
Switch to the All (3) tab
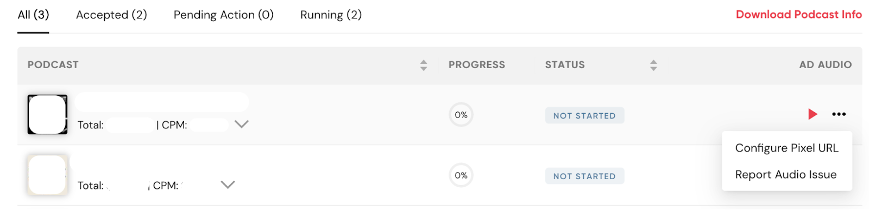pyautogui.click(x=33, y=15)
